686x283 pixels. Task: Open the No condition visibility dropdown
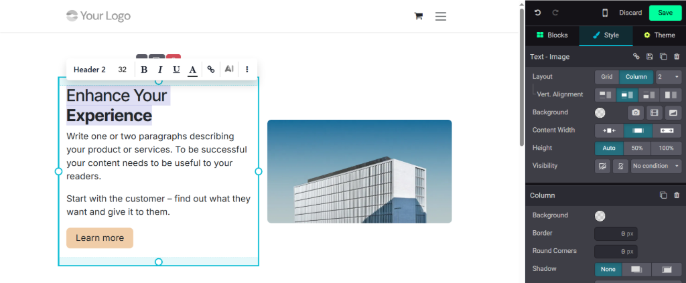656,166
